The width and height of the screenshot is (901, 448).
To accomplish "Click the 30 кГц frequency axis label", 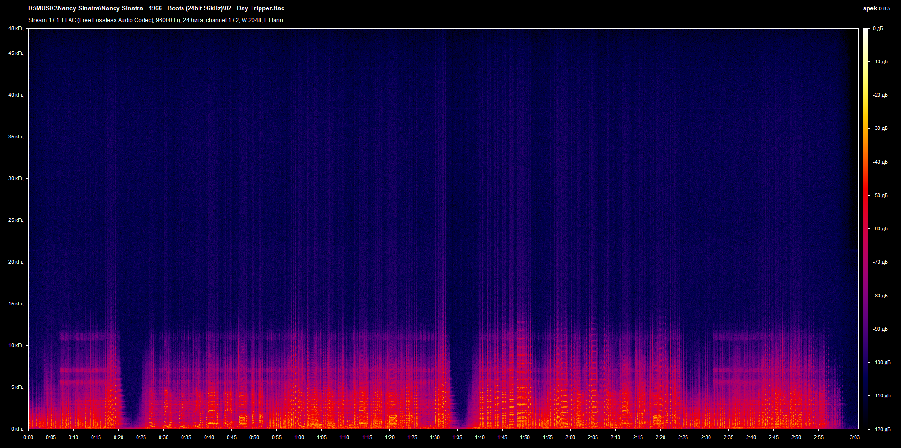I will tap(15, 179).
